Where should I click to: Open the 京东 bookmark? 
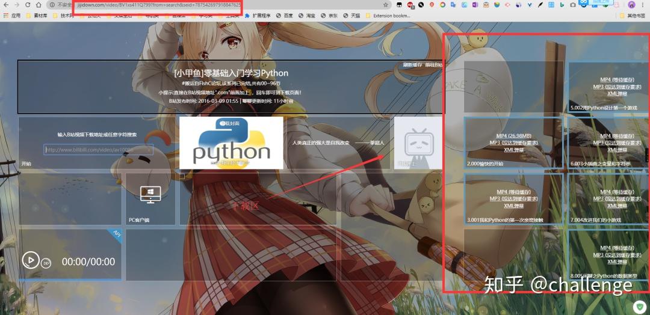tap(330, 16)
